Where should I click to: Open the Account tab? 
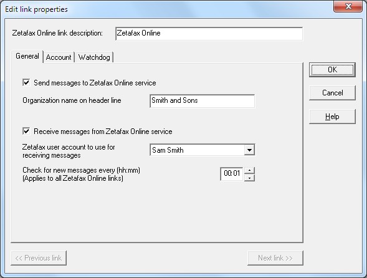pyautogui.click(x=59, y=57)
